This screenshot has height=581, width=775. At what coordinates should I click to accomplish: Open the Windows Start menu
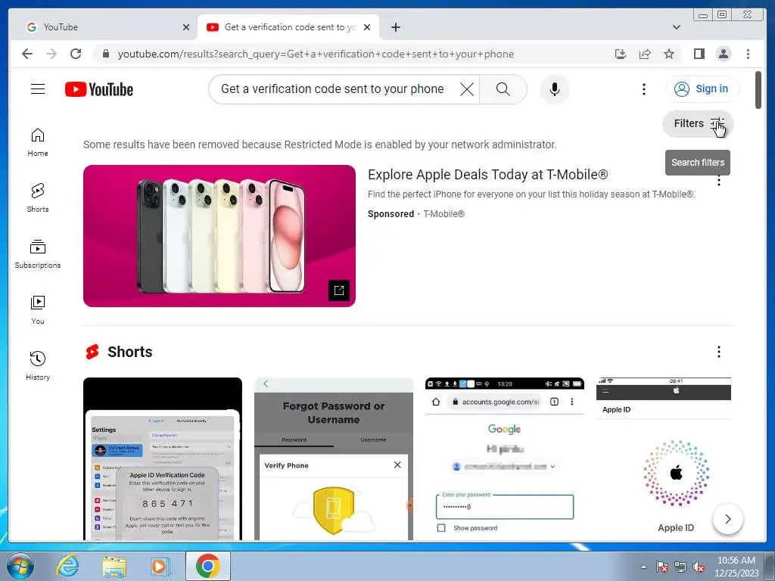coord(20,566)
